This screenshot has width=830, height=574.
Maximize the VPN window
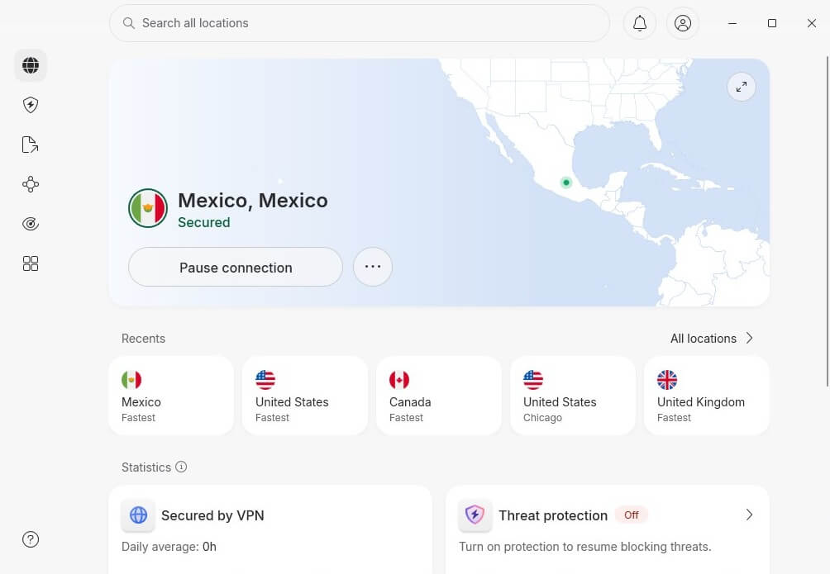pyautogui.click(x=772, y=23)
